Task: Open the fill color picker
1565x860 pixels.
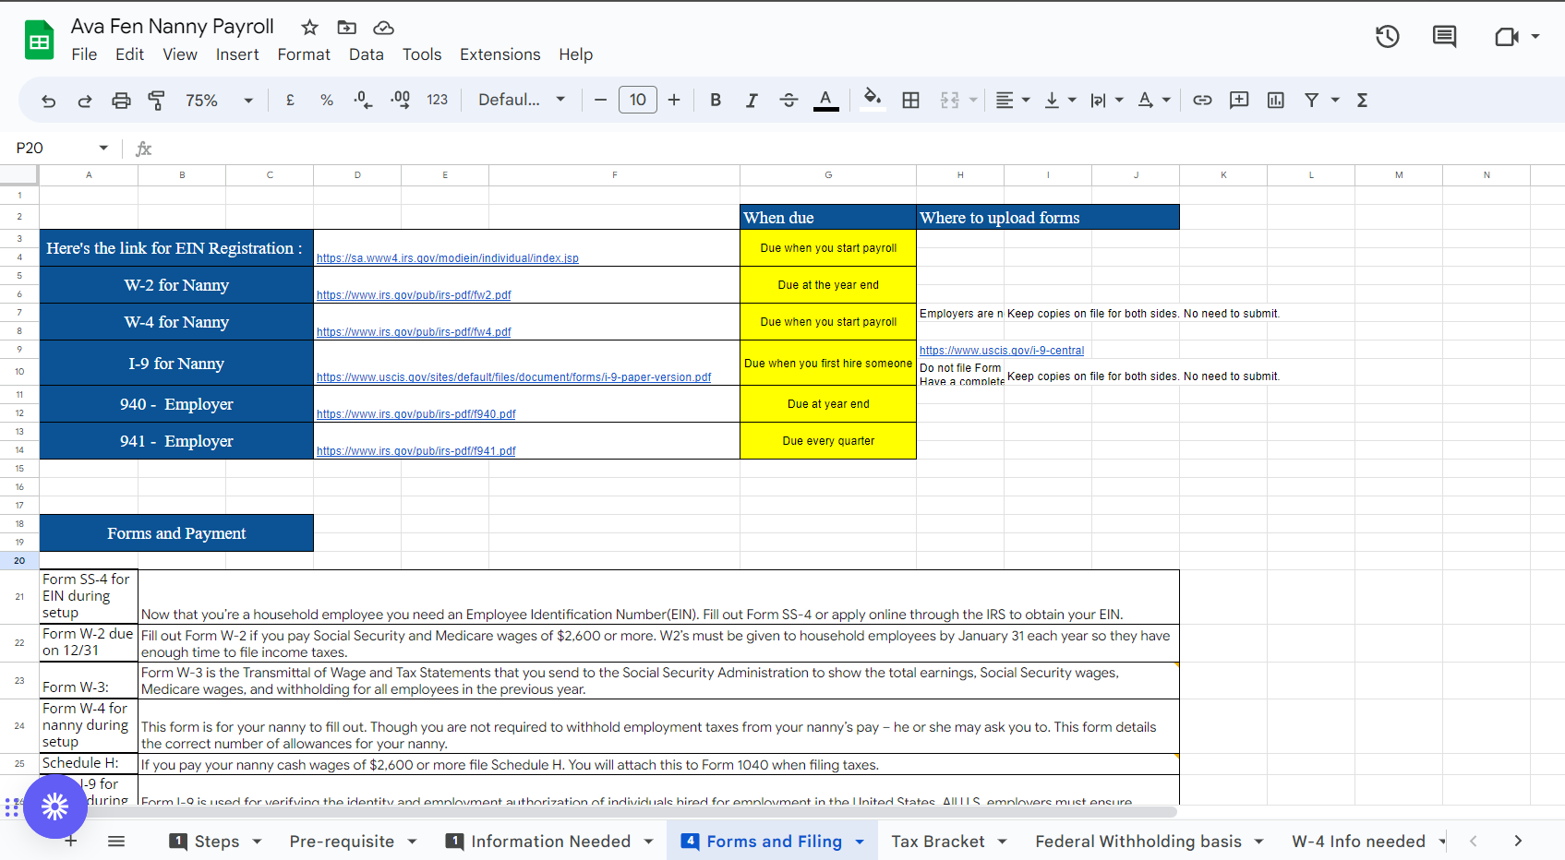Action: point(872,99)
